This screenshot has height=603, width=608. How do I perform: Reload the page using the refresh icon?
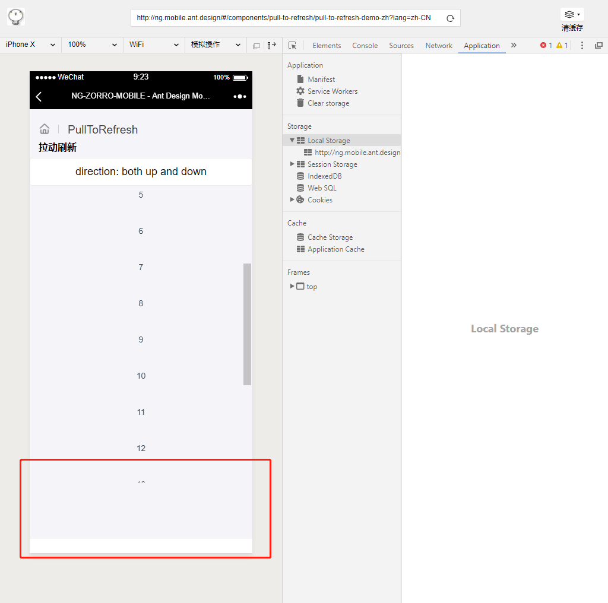[x=450, y=17]
